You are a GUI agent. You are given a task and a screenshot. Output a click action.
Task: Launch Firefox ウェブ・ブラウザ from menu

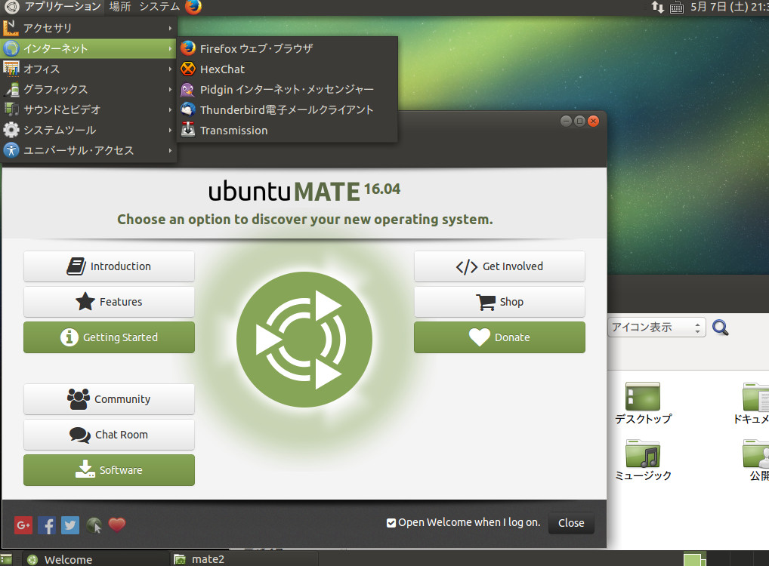pos(288,48)
